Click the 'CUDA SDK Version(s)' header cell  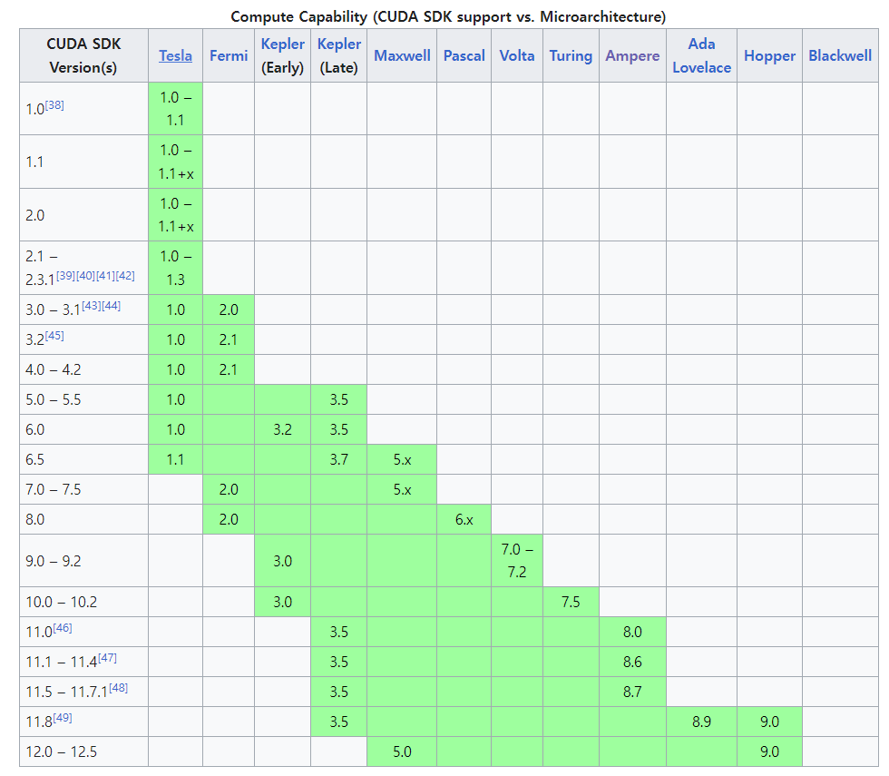83,55
